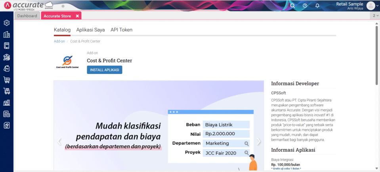Open the open-tabs counter dropdown showing 2
Viewport: 380px width, 172px height.
(x=375, y=15)
